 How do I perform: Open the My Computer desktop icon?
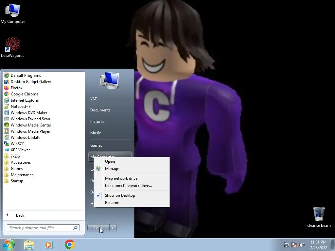click(13, 14)
